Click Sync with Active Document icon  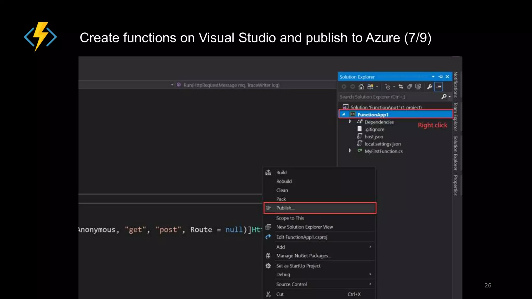point(401,87)
